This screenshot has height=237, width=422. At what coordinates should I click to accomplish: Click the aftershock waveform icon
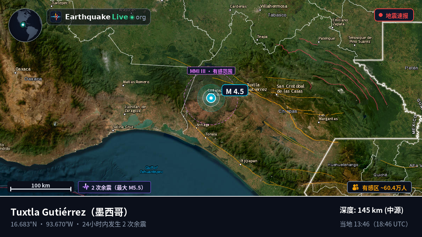click(x=86, y=187)
